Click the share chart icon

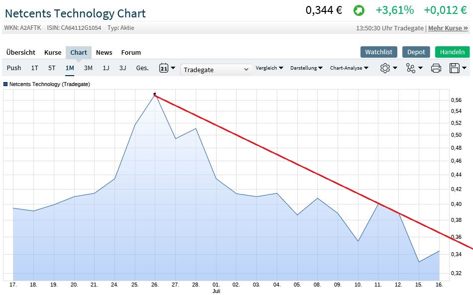413,68
